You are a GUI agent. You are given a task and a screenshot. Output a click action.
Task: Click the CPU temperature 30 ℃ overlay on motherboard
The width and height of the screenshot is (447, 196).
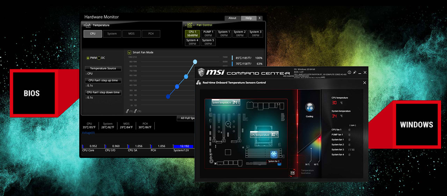coord(264,135)
